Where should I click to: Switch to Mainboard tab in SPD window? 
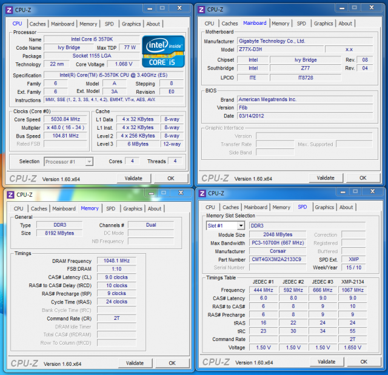[x=256, y=207]
